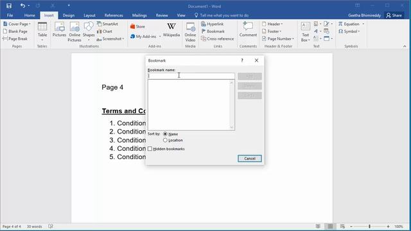Click Cancel in the Bookmark dialog
The width and height of the screenshot is (411, 231).
click(250, 158)
